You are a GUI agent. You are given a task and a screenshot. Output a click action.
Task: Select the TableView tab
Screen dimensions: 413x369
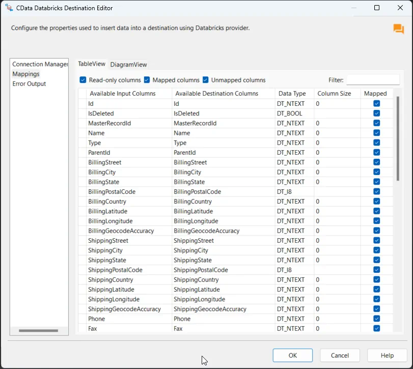pyautogui.click(x=92, y=64)
